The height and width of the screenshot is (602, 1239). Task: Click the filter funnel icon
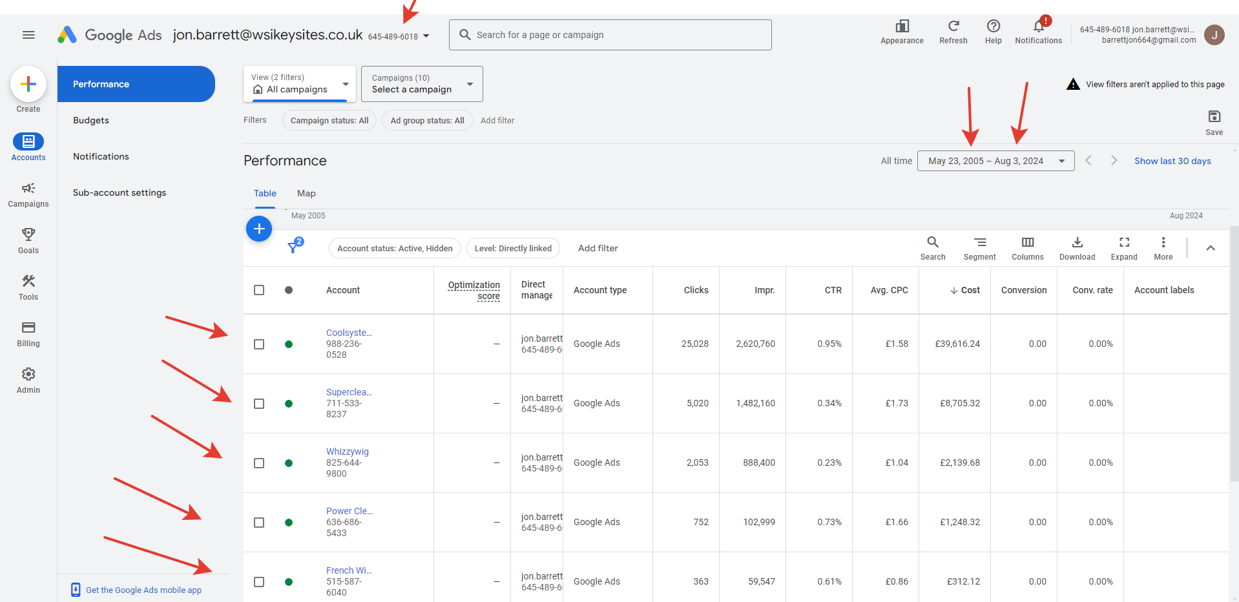pyautogui.click(x=295, y=246)
